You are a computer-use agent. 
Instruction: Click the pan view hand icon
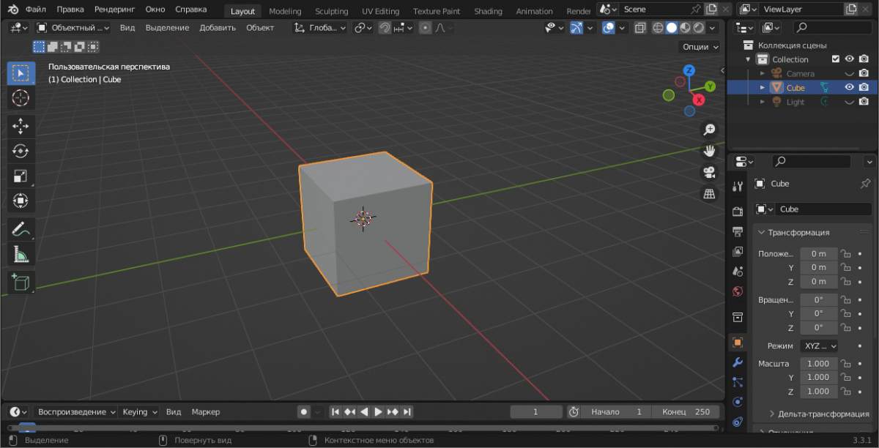[709, 151]
